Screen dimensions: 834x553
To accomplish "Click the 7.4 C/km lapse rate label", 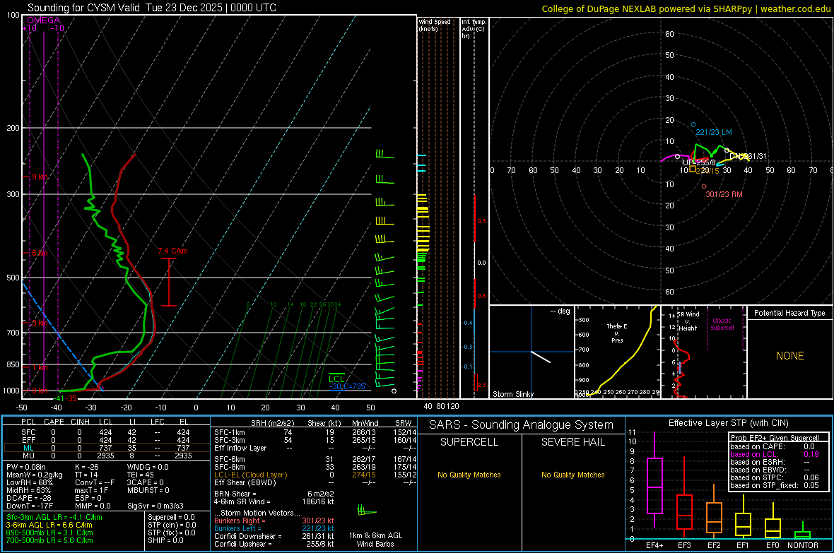I will point(172,251).
